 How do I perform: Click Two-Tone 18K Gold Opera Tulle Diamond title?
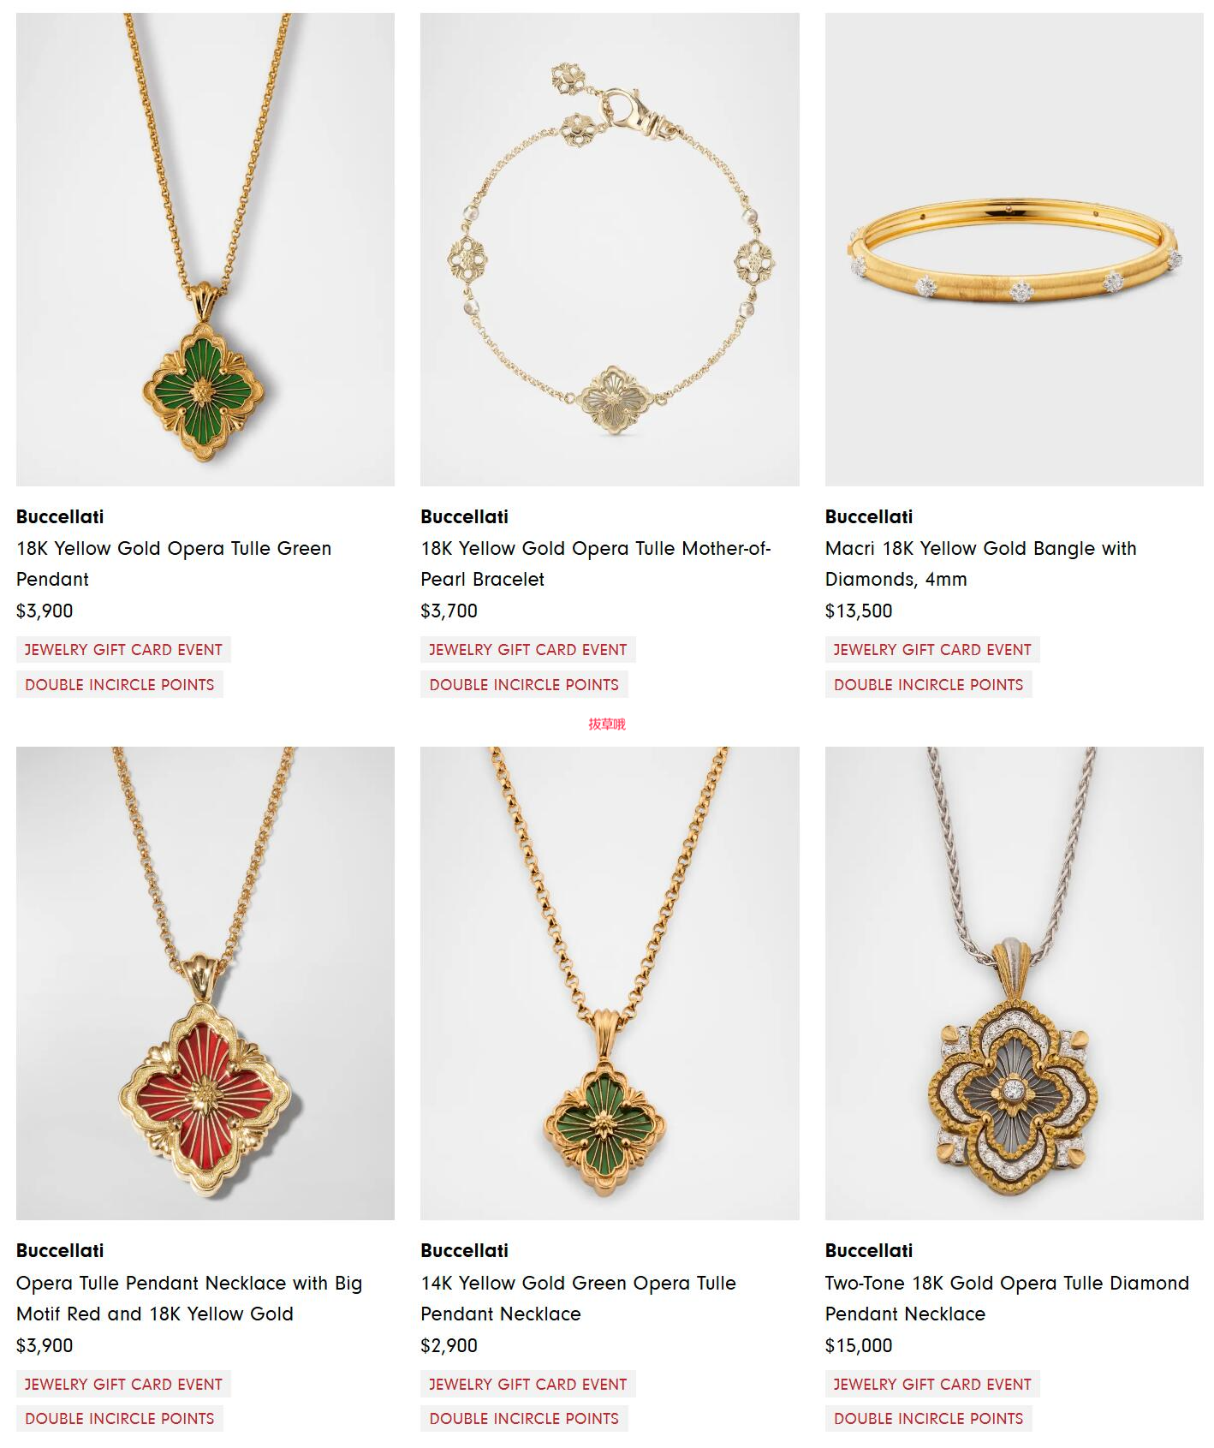pos(1008,1298)
